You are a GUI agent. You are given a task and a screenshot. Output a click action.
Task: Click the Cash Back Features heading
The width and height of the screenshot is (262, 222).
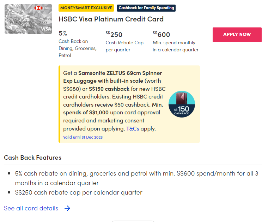33,158
